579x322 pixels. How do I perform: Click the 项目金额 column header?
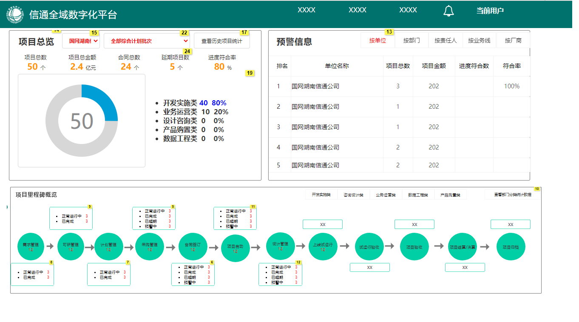[x=434, y=66]
